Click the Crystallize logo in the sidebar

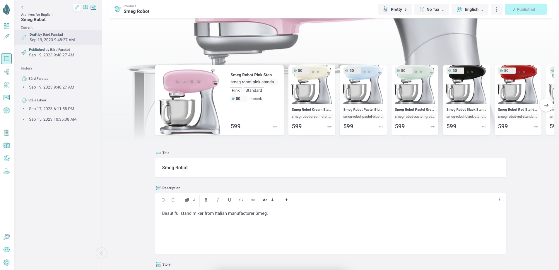(6, 9)
